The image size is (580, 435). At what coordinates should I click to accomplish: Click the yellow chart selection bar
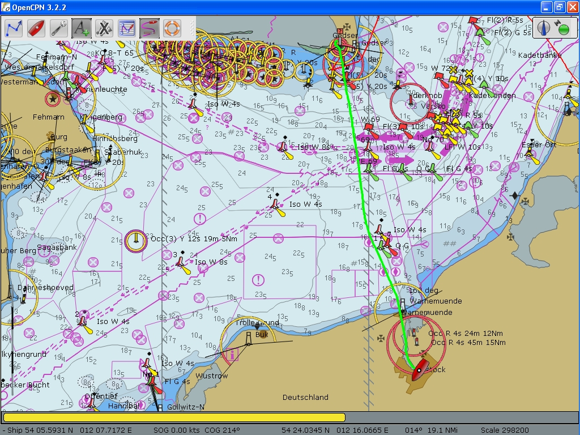[174, 417]
